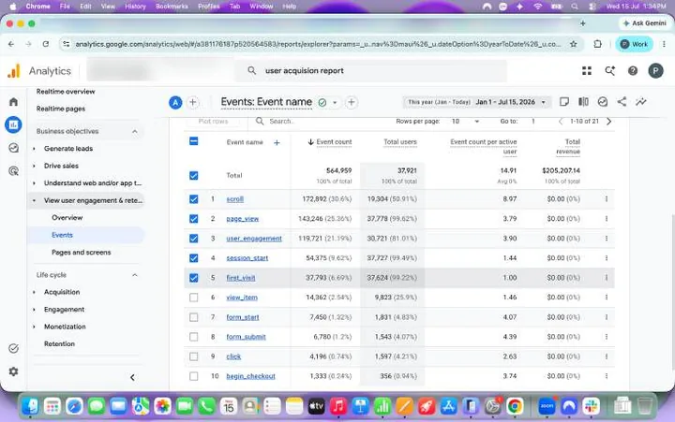675x422 pixels.
Task: Expand the Acquisition tree item
Action: (x=35, y=292)
